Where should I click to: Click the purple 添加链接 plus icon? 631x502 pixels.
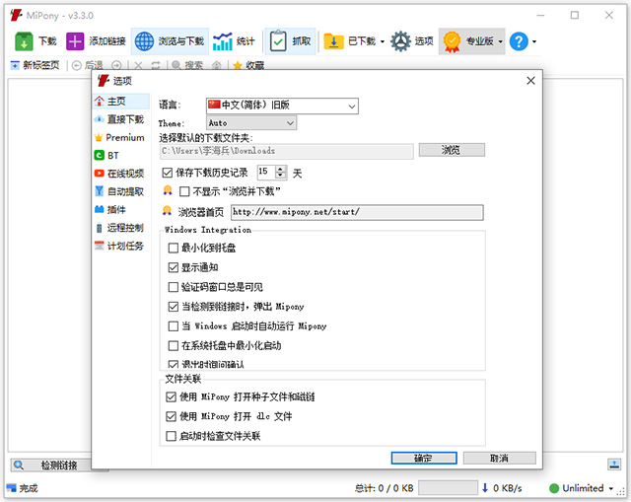[75, 41]
